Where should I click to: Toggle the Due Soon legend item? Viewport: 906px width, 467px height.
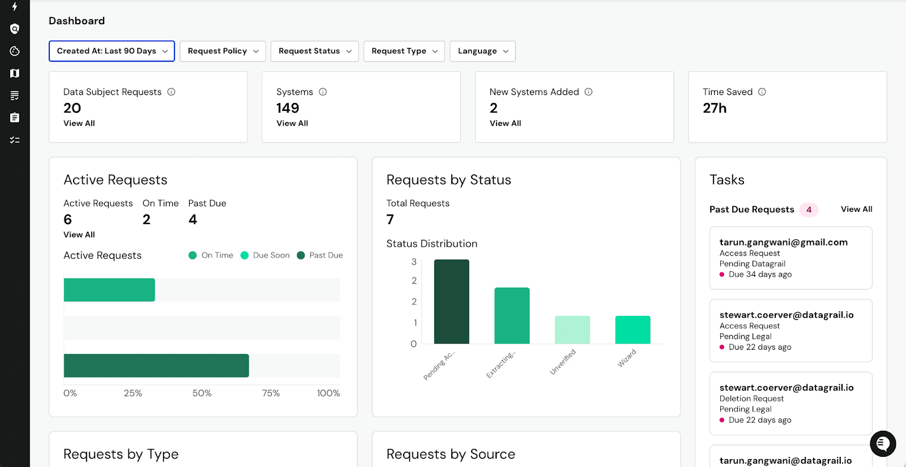tap(265, 255)
